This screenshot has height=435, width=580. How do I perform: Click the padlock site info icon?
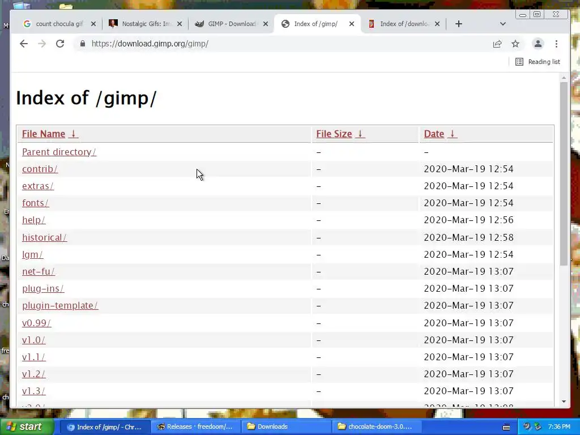point(83,44)
